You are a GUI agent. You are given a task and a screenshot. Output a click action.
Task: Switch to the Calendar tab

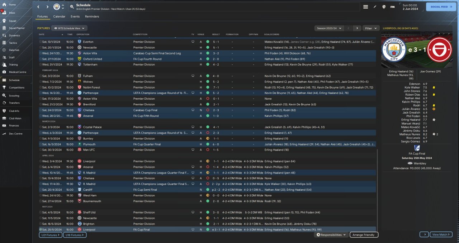pyautogui.click(x=59, y=16)
